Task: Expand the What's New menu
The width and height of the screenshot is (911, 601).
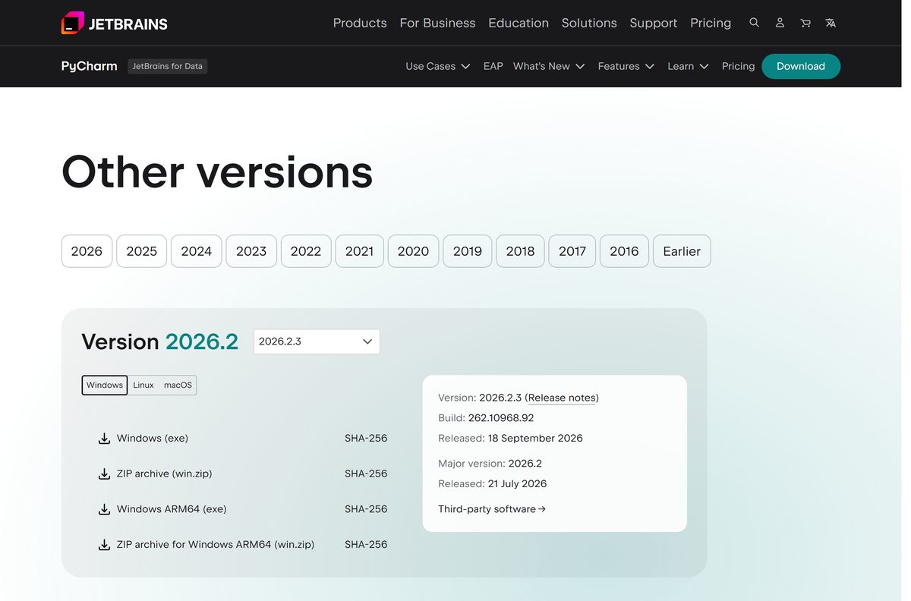Action: point(549,66)
